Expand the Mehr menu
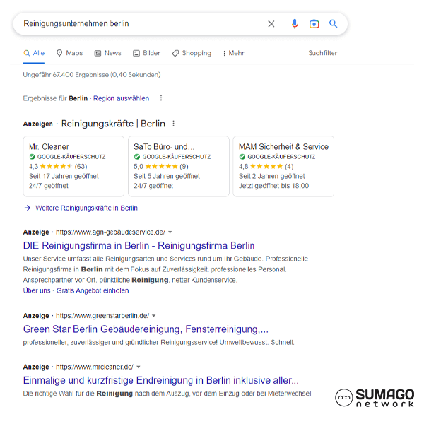The width and height of the screenshot is (424, 424). (234, 53)
